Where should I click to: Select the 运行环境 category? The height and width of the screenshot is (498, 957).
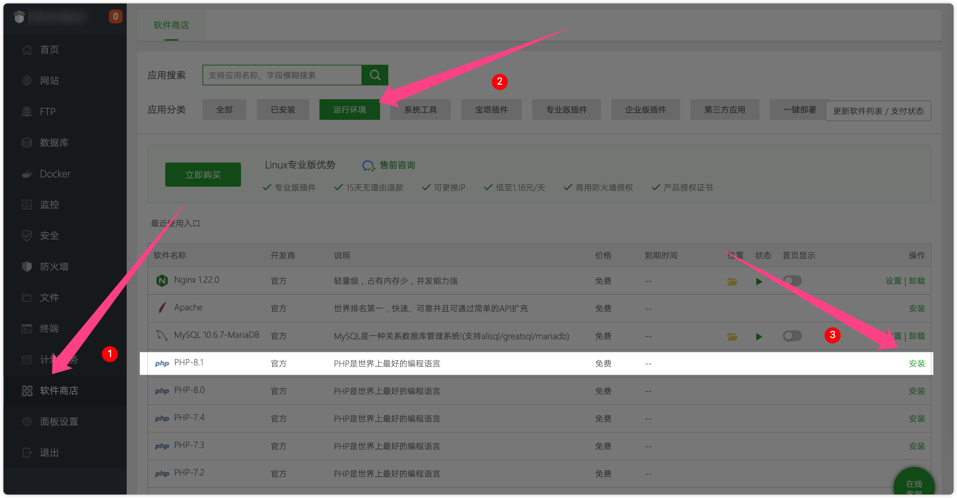point(350,110)
